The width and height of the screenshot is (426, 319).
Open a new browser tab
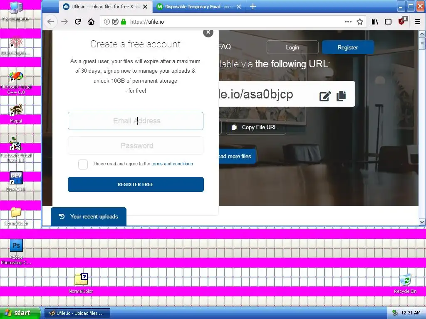[x=253, y=6]
